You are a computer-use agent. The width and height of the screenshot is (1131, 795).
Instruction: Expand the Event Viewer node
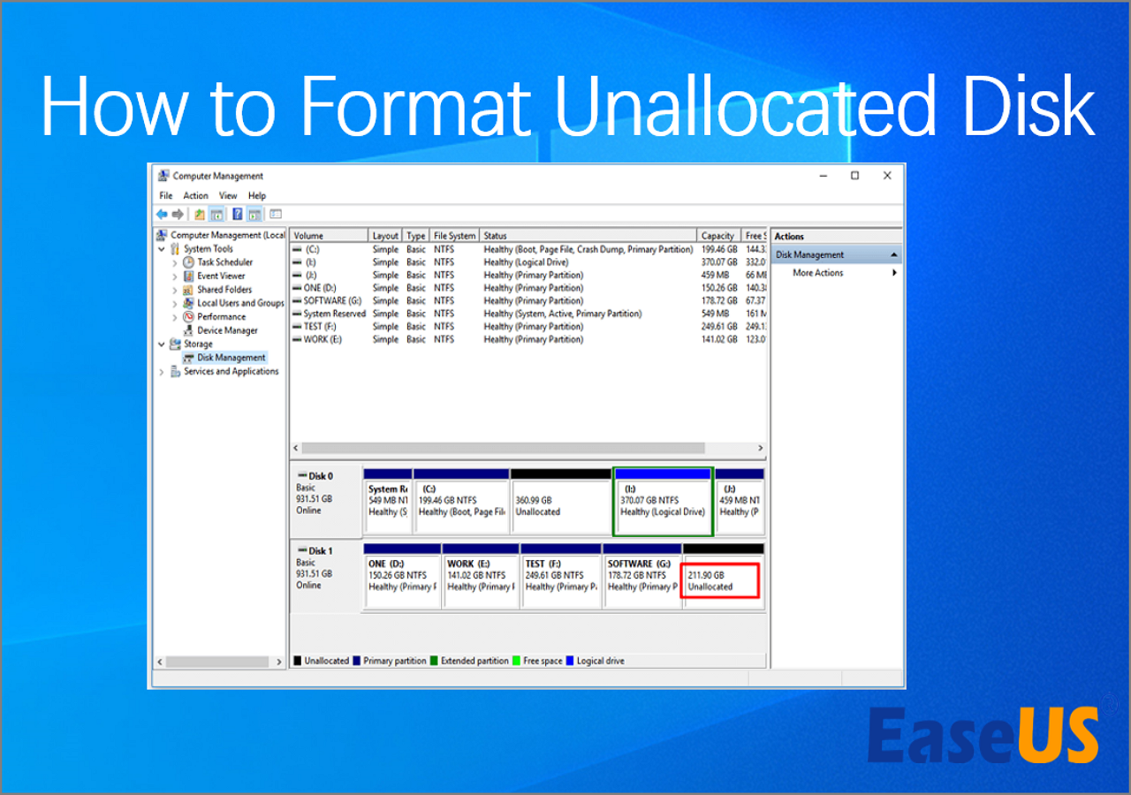(175, 276)
